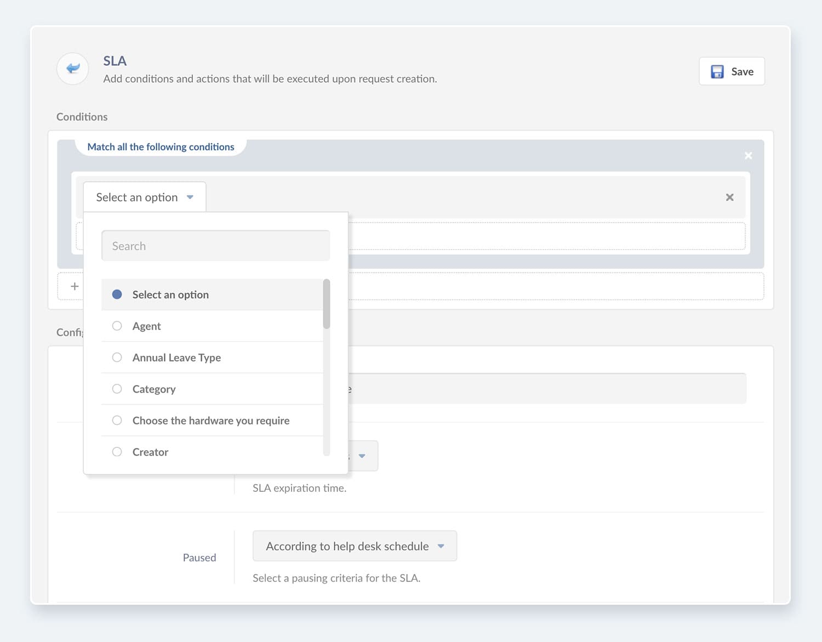Image resolution: width=822 pixels, height=642 pixels.
Task: Open the According to help desk schedule dropdown
Action: tap(355, 546)
